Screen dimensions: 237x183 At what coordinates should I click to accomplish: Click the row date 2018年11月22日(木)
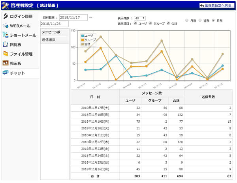coord(95,142)
